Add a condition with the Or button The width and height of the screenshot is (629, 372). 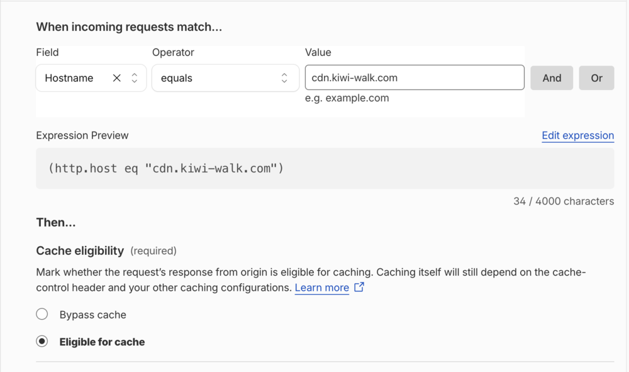coord(596,78)
